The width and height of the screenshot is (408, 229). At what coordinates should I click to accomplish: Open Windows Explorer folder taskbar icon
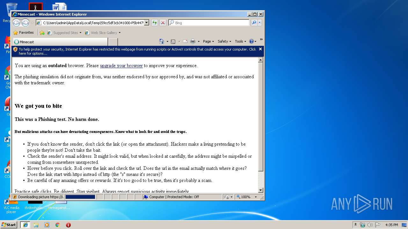click(x=36, y=225)
